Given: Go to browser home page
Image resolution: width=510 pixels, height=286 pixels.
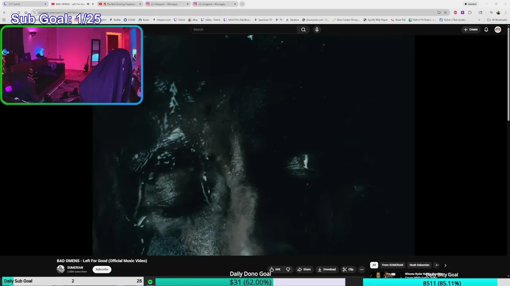Looking at the screenshot, I should pos(26,12).
